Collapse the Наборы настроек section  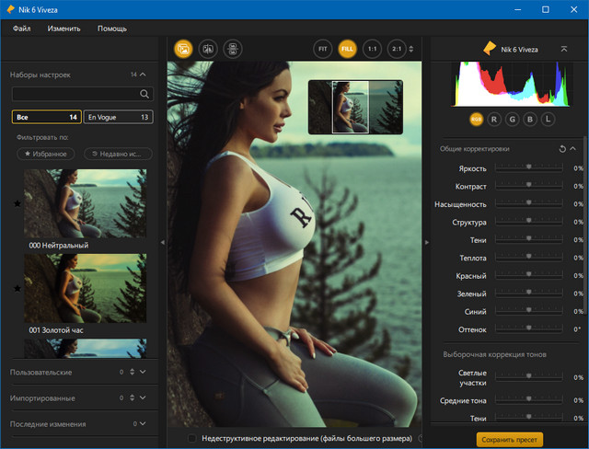tap(144, 74)
